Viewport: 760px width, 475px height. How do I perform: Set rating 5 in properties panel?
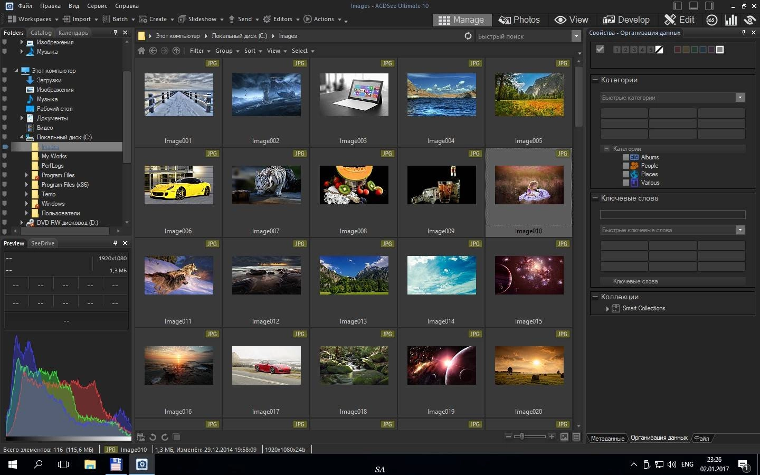[650, 50]
